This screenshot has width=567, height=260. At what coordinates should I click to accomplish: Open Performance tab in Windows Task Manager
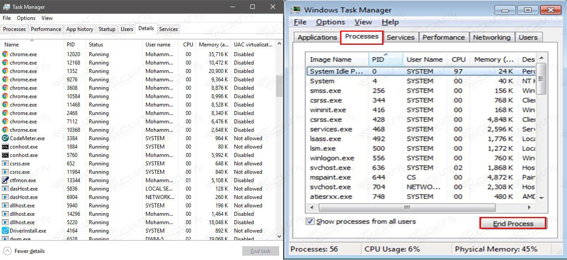pyautogui.click(x=444, y=38)
